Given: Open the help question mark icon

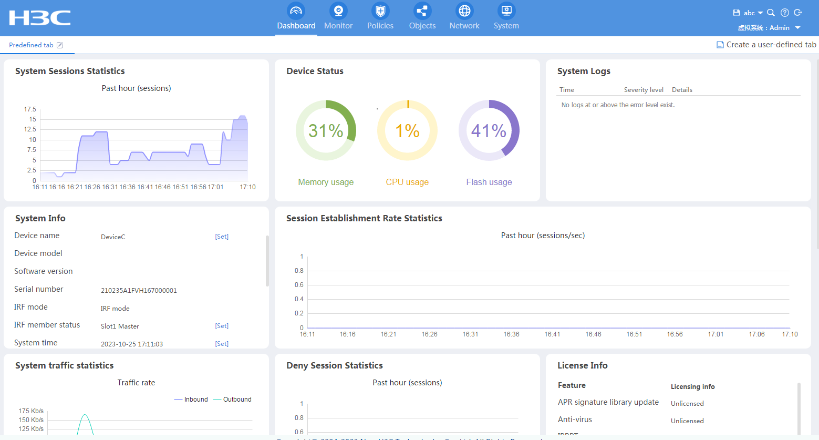Looking at the screenshot, I should [785, 13].
